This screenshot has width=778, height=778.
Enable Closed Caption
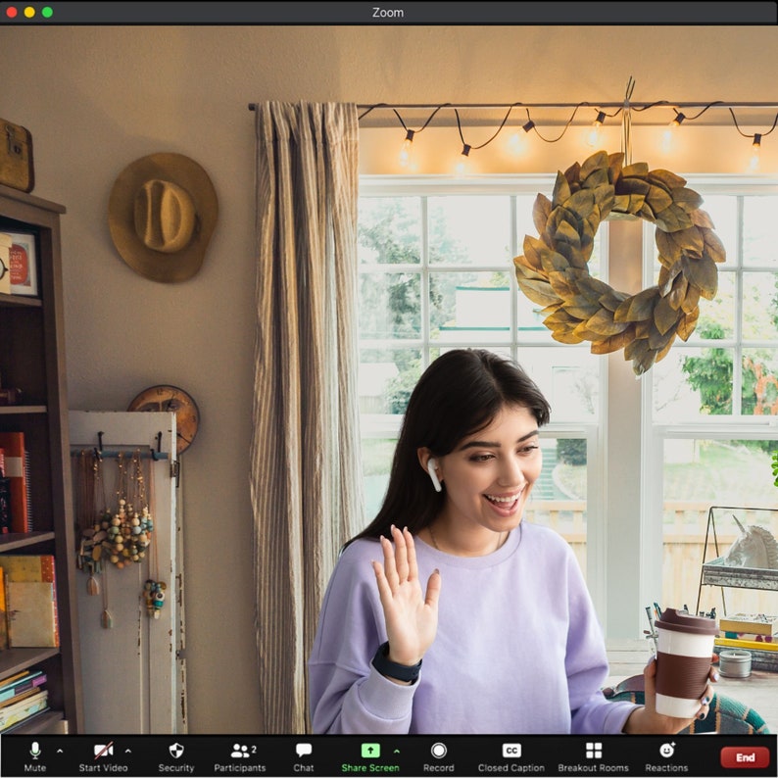coord(511,756)
